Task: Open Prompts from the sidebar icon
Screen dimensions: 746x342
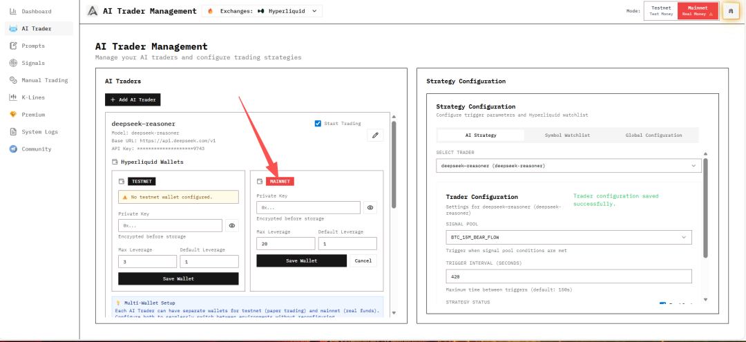Action: (x=13, y=46)
